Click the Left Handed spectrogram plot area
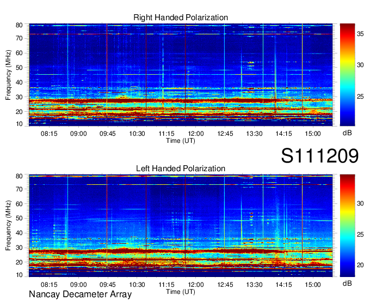 [x=181, y=226]
